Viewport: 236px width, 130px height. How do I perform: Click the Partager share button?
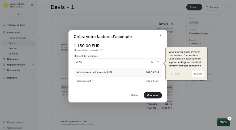click(213, 7)
